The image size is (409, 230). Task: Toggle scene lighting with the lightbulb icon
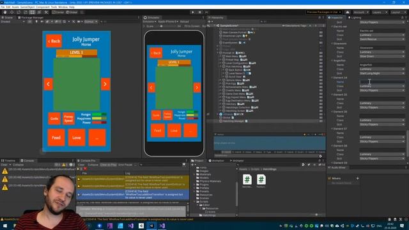click(36, 22)
